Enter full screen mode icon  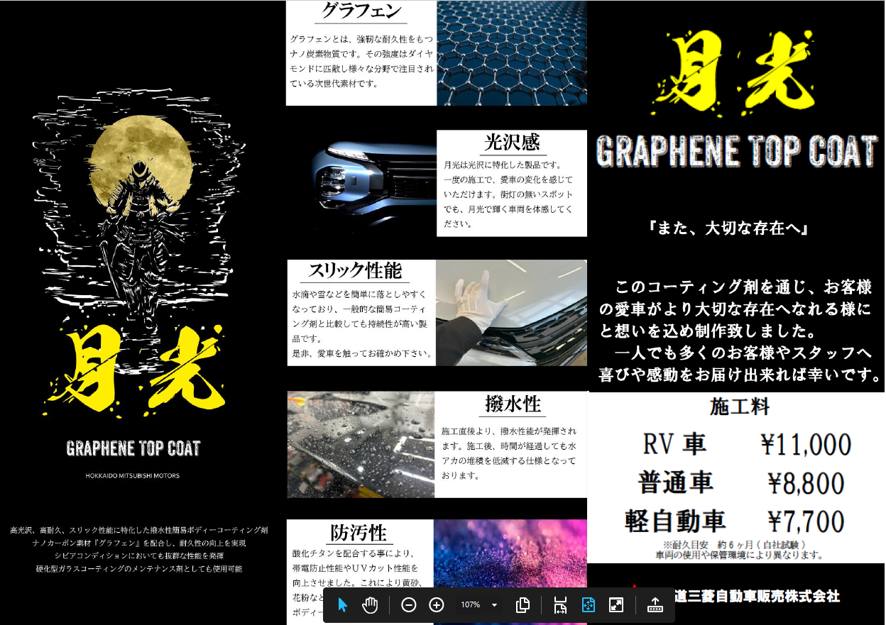pyautogui.click(x=616, y=605)
